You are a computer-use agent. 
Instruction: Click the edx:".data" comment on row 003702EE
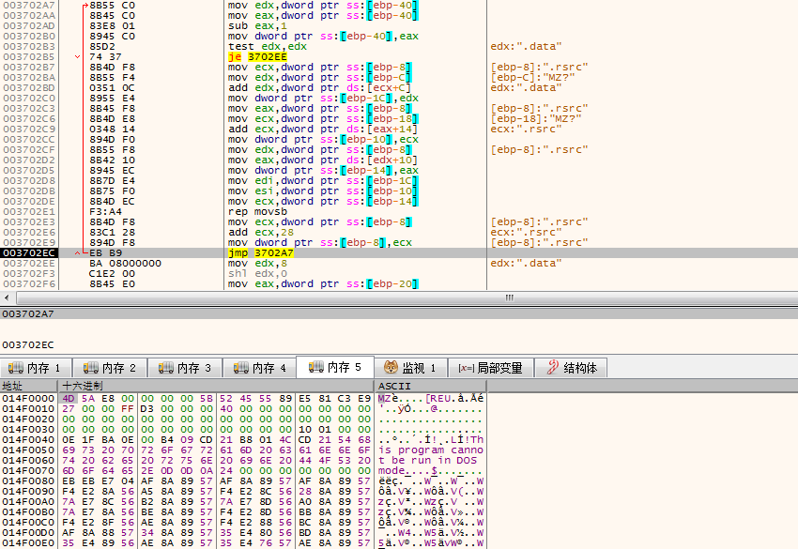tap(526, 263)
